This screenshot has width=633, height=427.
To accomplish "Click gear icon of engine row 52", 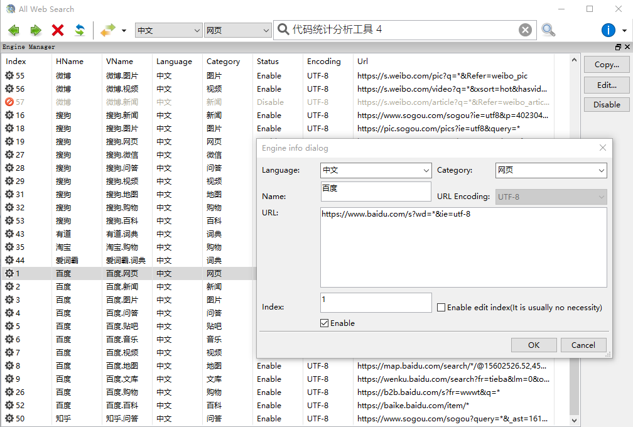I will [9, 405].
